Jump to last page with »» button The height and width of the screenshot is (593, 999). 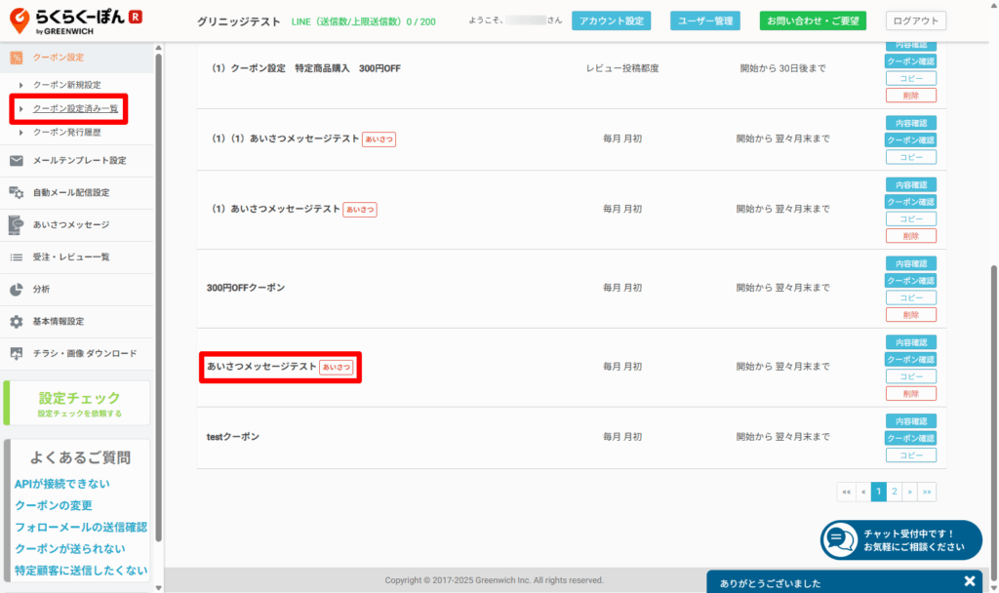pyautogui.click(x=927, y=492)
